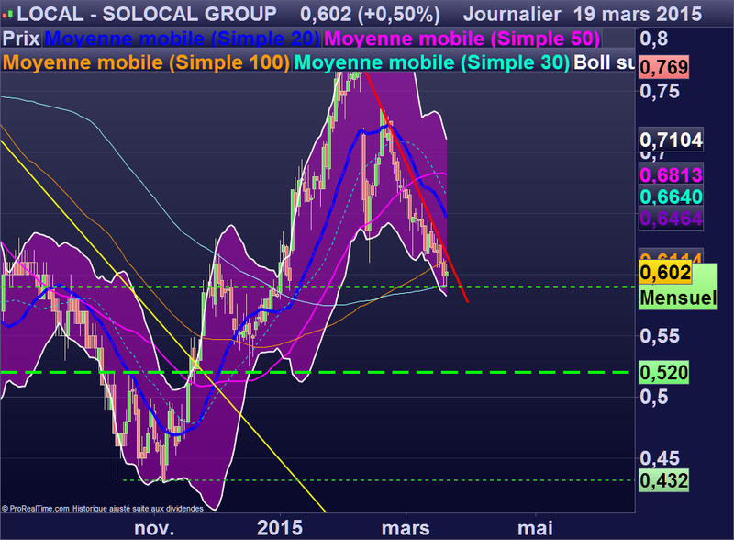Click the magenta 0,6813 price tag

[671, 175]
